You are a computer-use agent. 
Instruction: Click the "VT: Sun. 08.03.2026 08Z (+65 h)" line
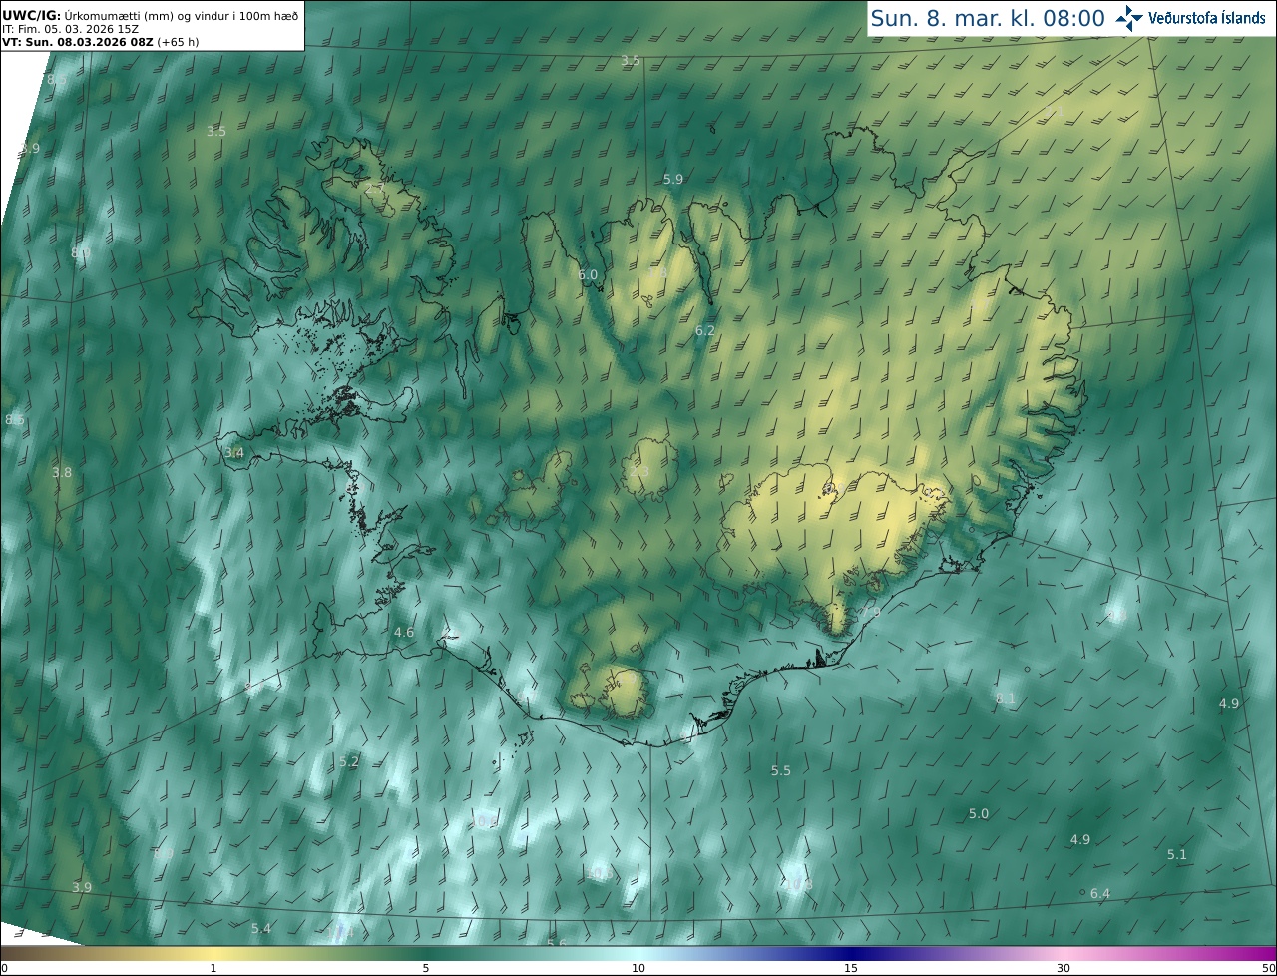click(100, 42)
